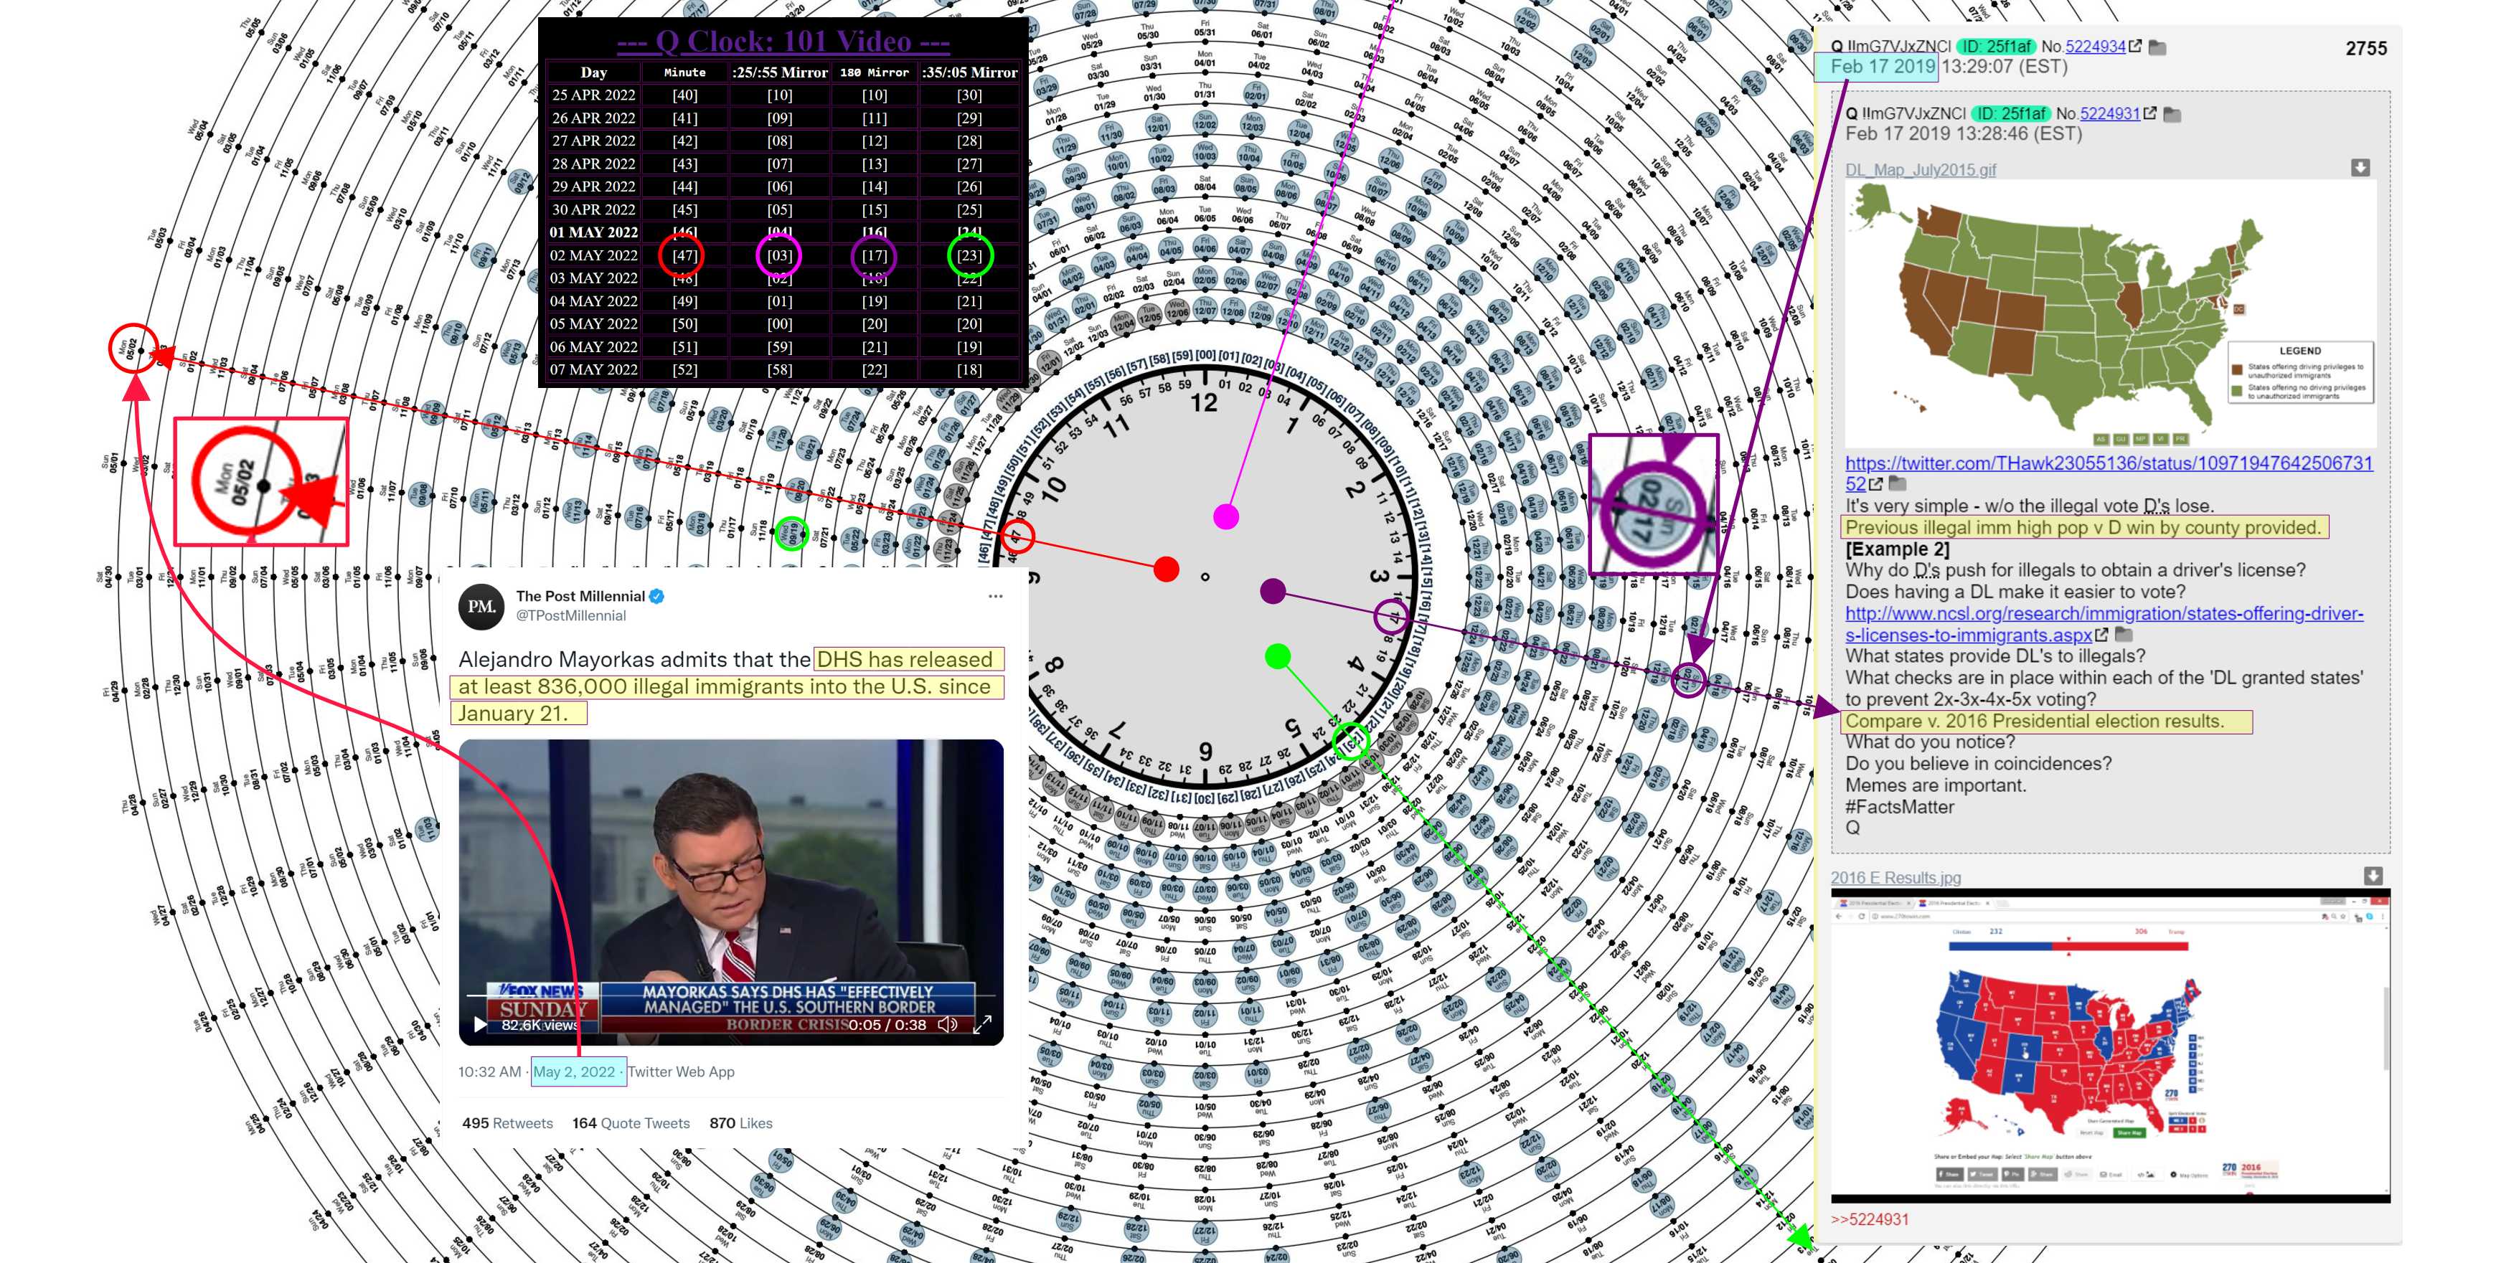The width and height of the screenshot is (2501, 1263).
Task: Follow the twitter.com/THawk23055136 status link
Action: tap(2109, 473)
